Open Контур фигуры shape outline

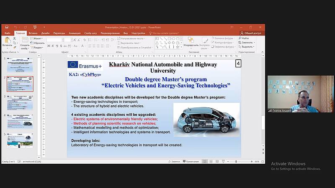click(222, 43)
